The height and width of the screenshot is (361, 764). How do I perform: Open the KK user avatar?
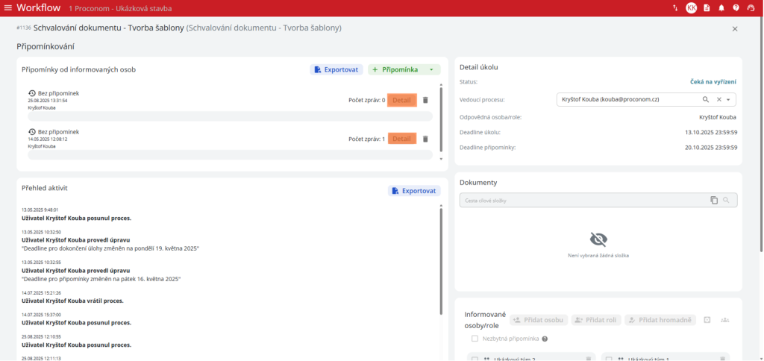point(692,8)
